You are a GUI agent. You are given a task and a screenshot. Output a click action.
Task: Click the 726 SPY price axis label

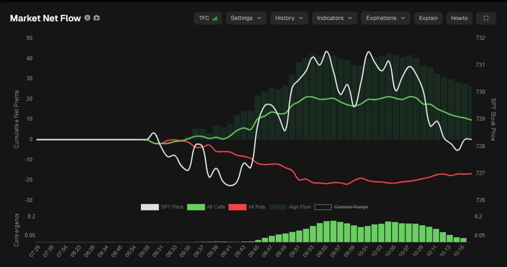480,200
